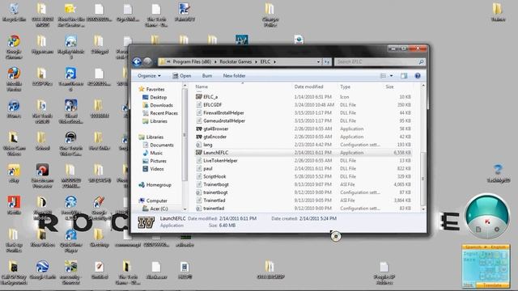
Task: Select the Trainerbogt ASI file
Action: [212, 184]
